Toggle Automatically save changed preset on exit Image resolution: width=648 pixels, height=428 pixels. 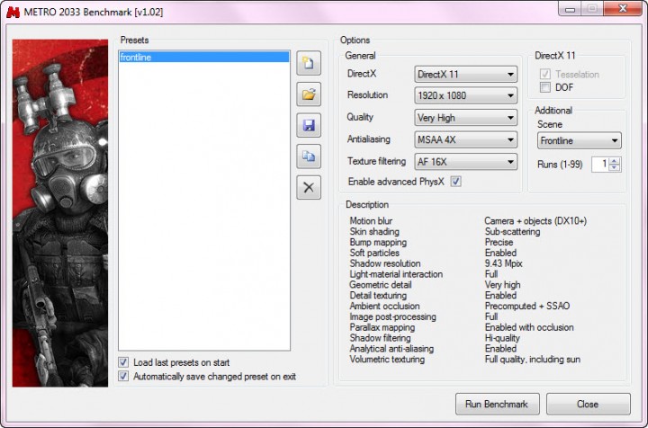(x=123, y=376)
